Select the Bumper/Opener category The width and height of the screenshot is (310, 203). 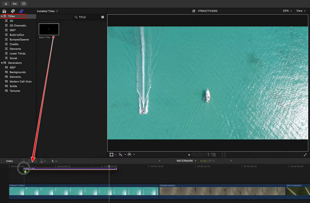(x=19, y=39)
